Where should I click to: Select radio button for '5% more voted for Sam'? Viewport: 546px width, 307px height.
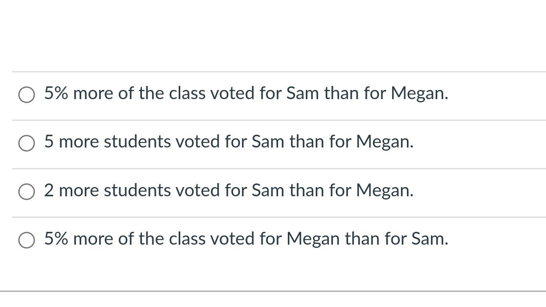coord(26,95)
